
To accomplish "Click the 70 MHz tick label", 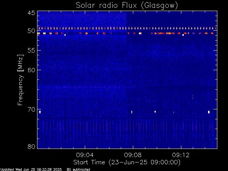I will (31, 109).
